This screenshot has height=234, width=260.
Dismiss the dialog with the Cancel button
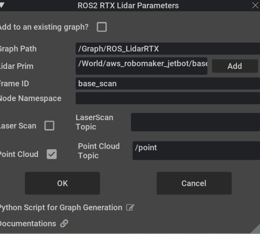pyautogui.click(x=194, y=183)
